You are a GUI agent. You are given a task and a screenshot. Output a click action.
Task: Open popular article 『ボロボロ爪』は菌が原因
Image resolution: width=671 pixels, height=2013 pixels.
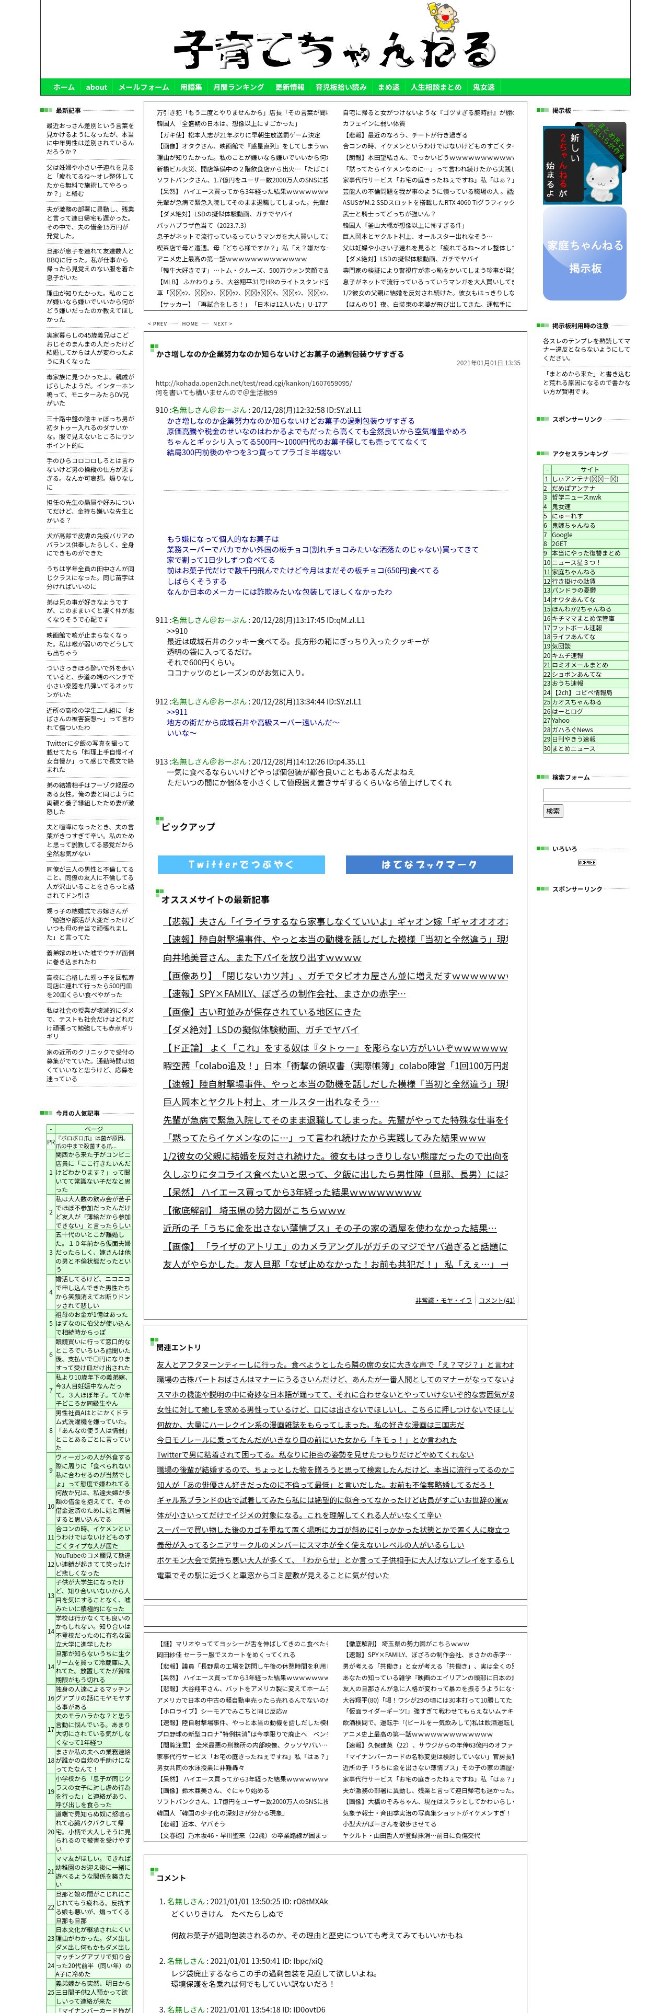point(94,1142)
